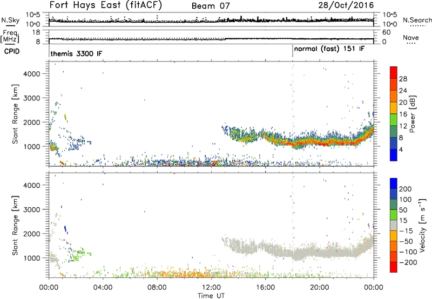The width and height of the screenshot is (432, 299).
Task: Click the 'Nave' legend label
Action: [x=411, y=37]
